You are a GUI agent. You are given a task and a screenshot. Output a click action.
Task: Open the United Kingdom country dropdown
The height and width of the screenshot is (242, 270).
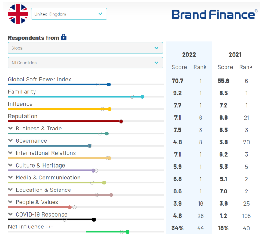tap(69, 14)
